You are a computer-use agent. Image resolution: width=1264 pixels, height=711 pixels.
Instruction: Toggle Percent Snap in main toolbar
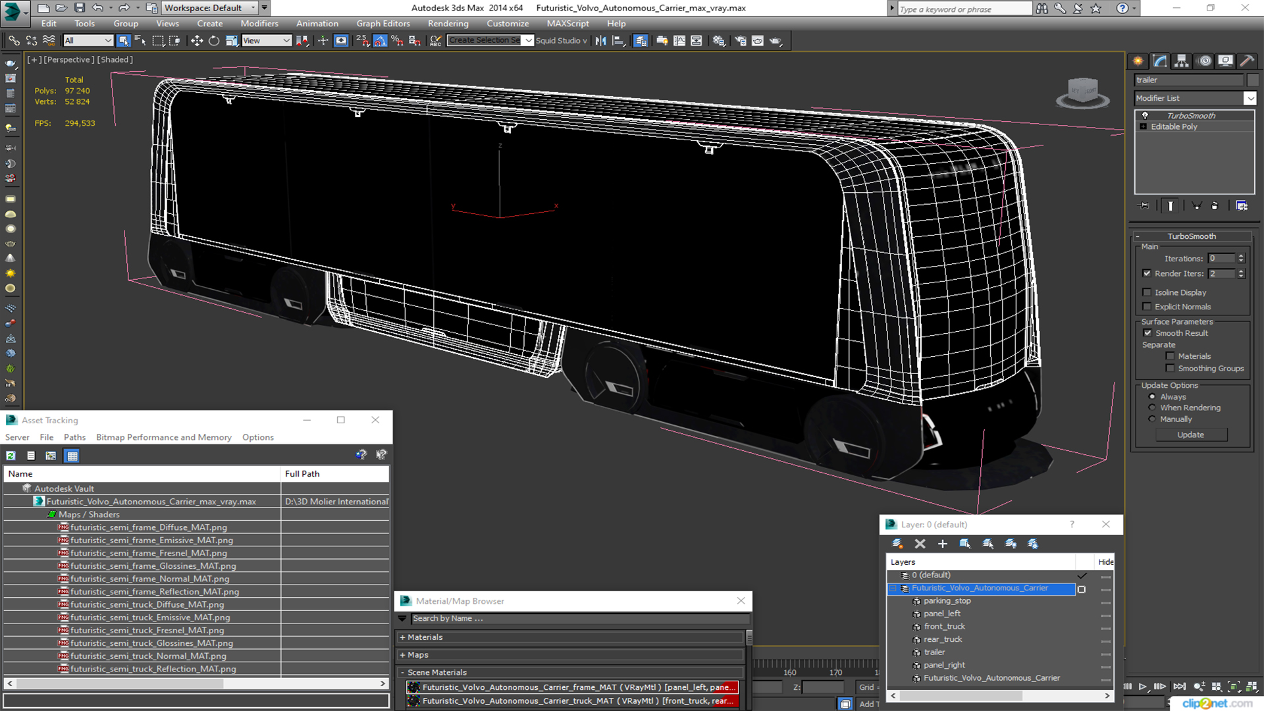click(x=397, y=41)
